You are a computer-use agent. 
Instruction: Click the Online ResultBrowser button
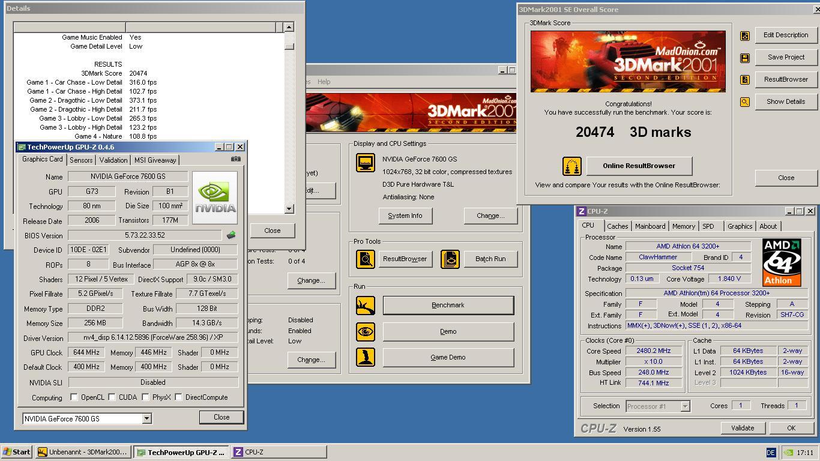(x=639, y=166)
